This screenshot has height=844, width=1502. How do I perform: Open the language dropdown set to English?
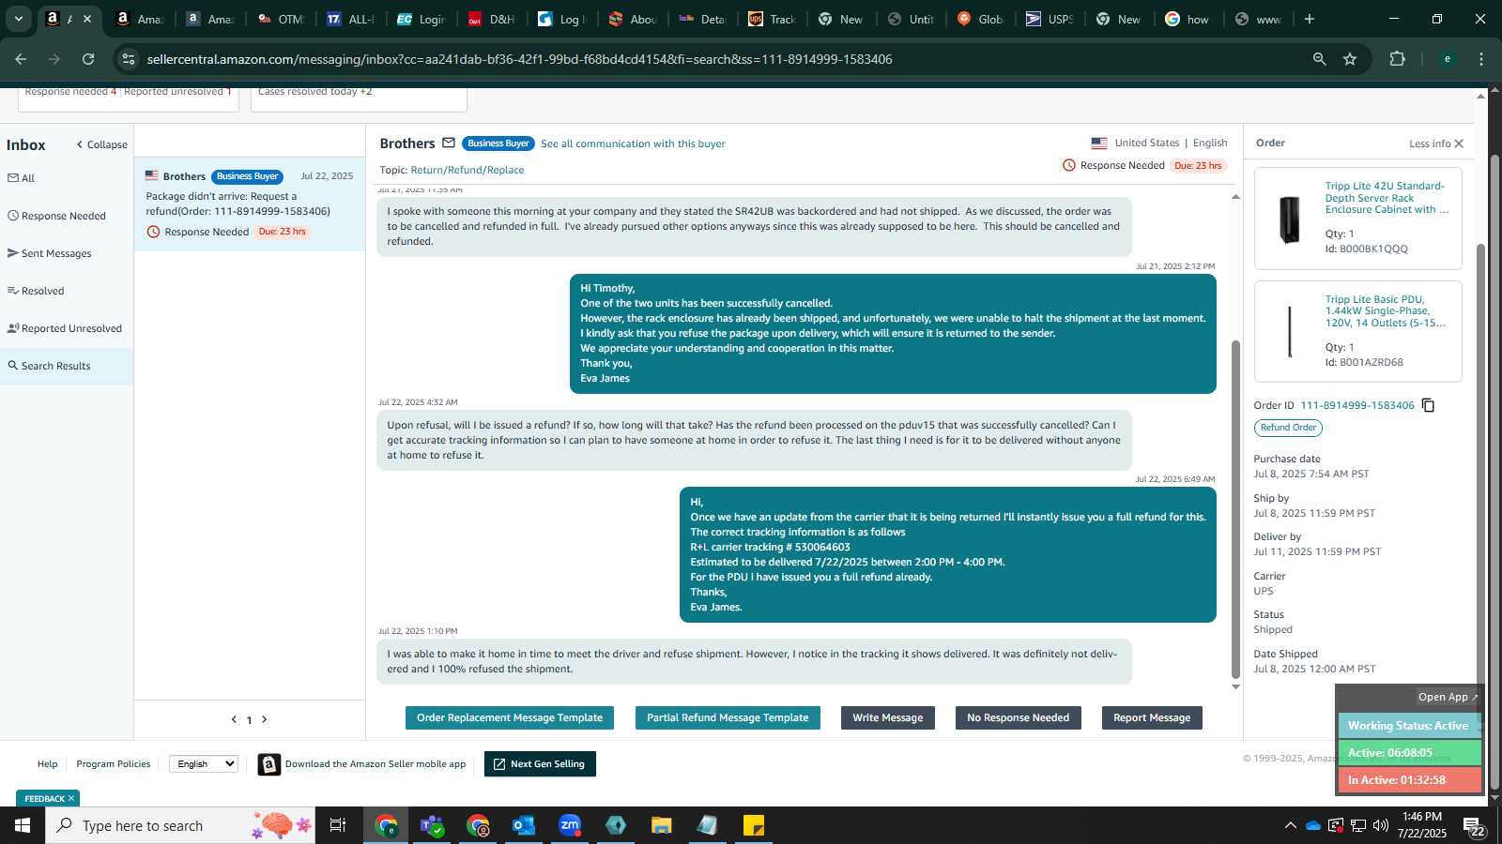pyautogui.click(x=204, y=764)
